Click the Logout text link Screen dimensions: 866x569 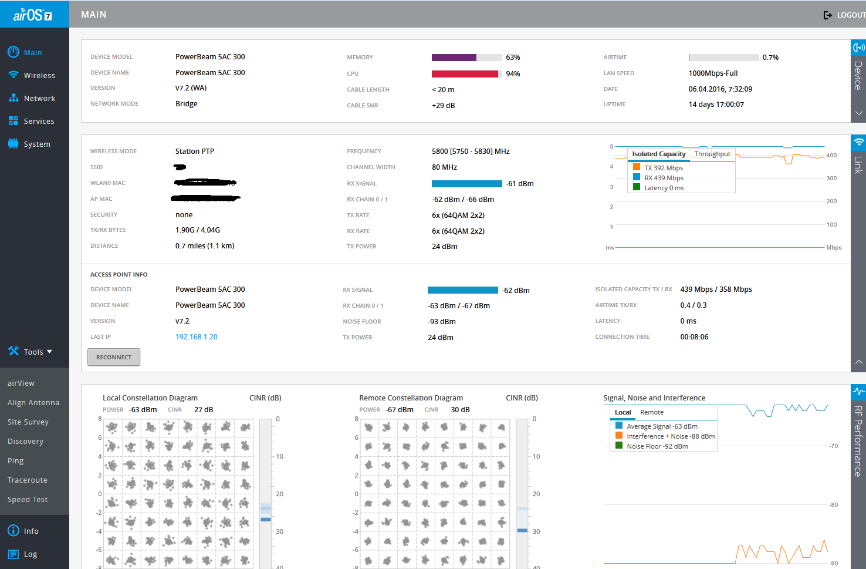[x=851, y=15]
